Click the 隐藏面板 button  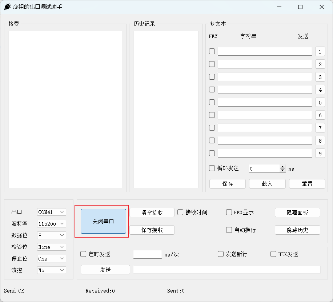[297, 212]
